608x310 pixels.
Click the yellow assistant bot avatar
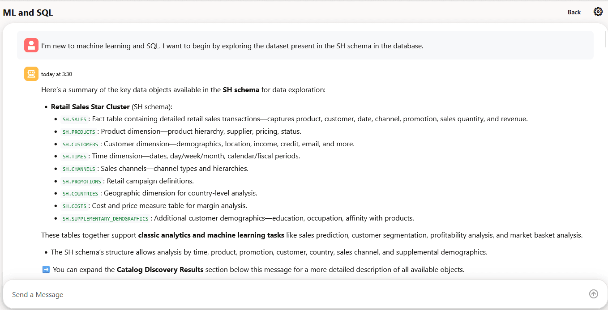(31, 74)
